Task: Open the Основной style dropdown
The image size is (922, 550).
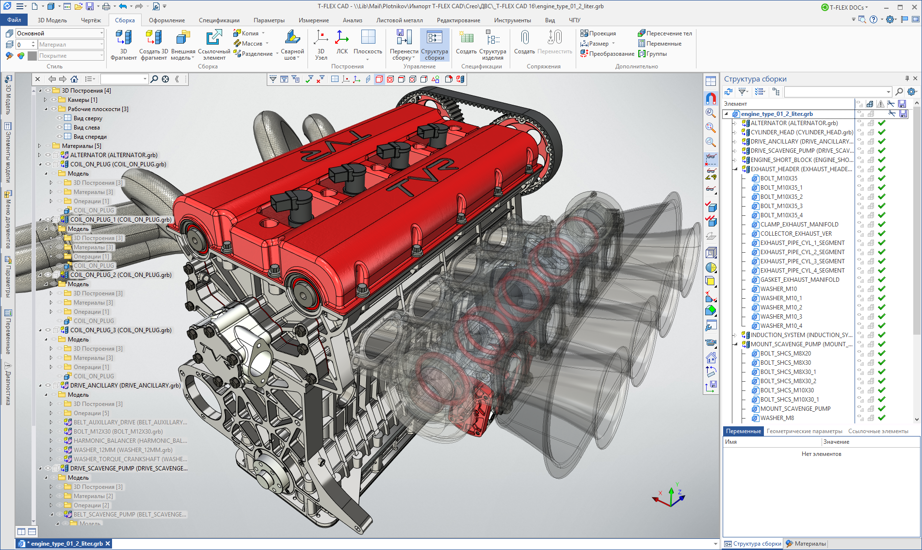Action: 101,33
